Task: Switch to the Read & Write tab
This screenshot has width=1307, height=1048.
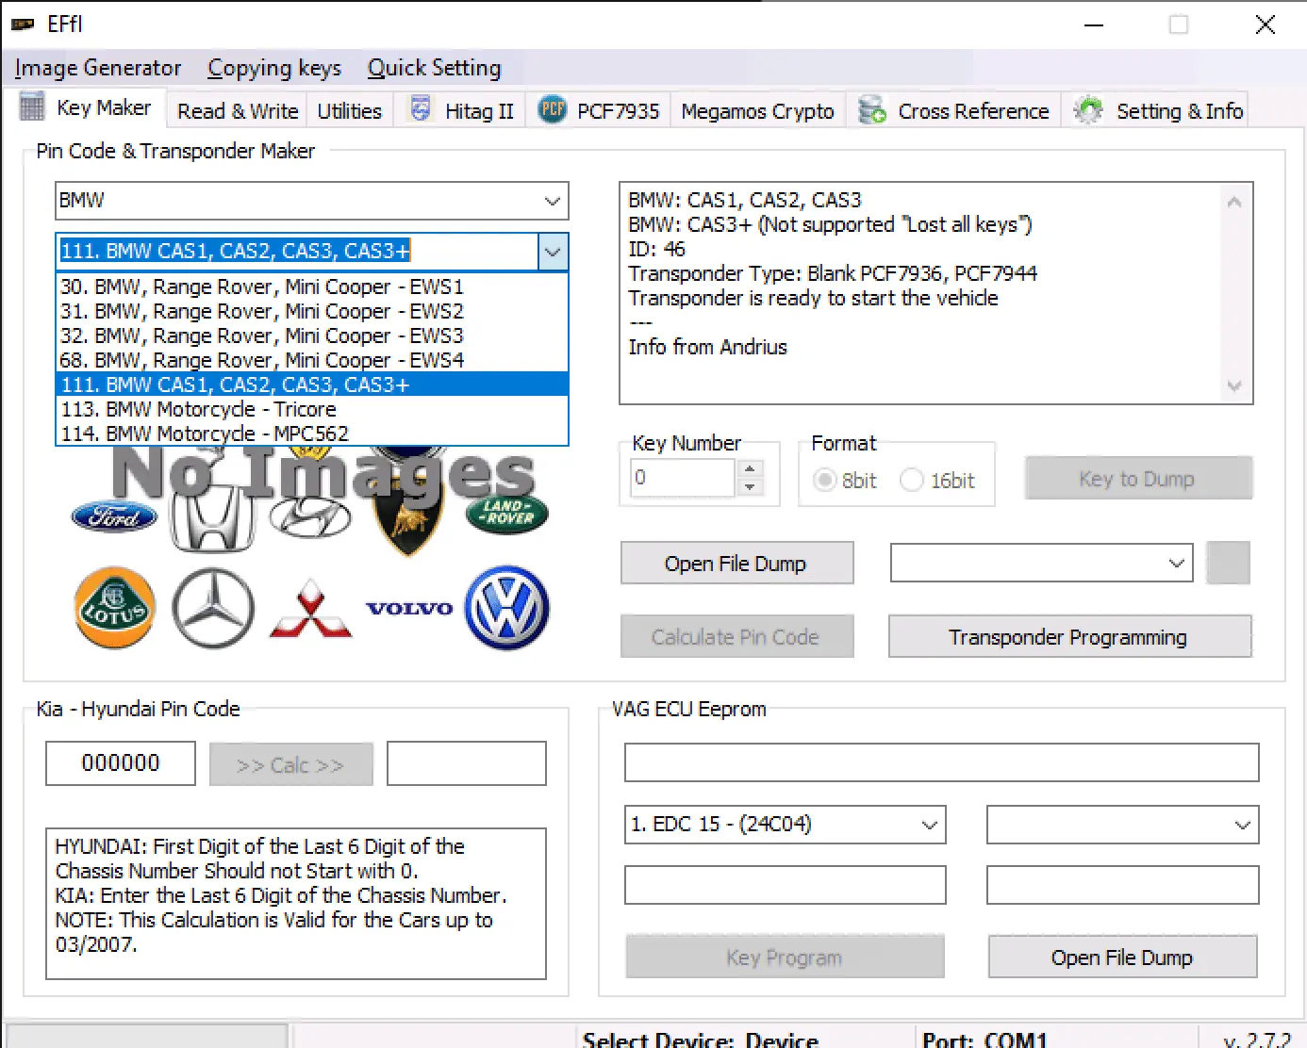Action: click(238, 111)
